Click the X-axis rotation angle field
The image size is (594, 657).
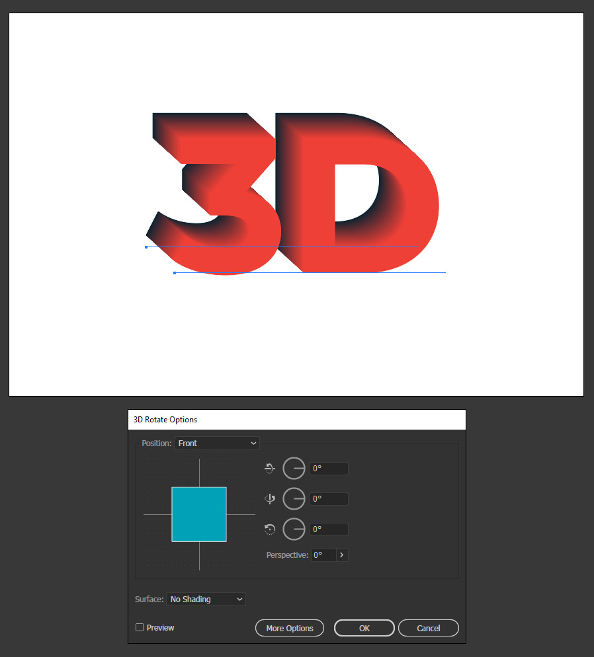329,469
